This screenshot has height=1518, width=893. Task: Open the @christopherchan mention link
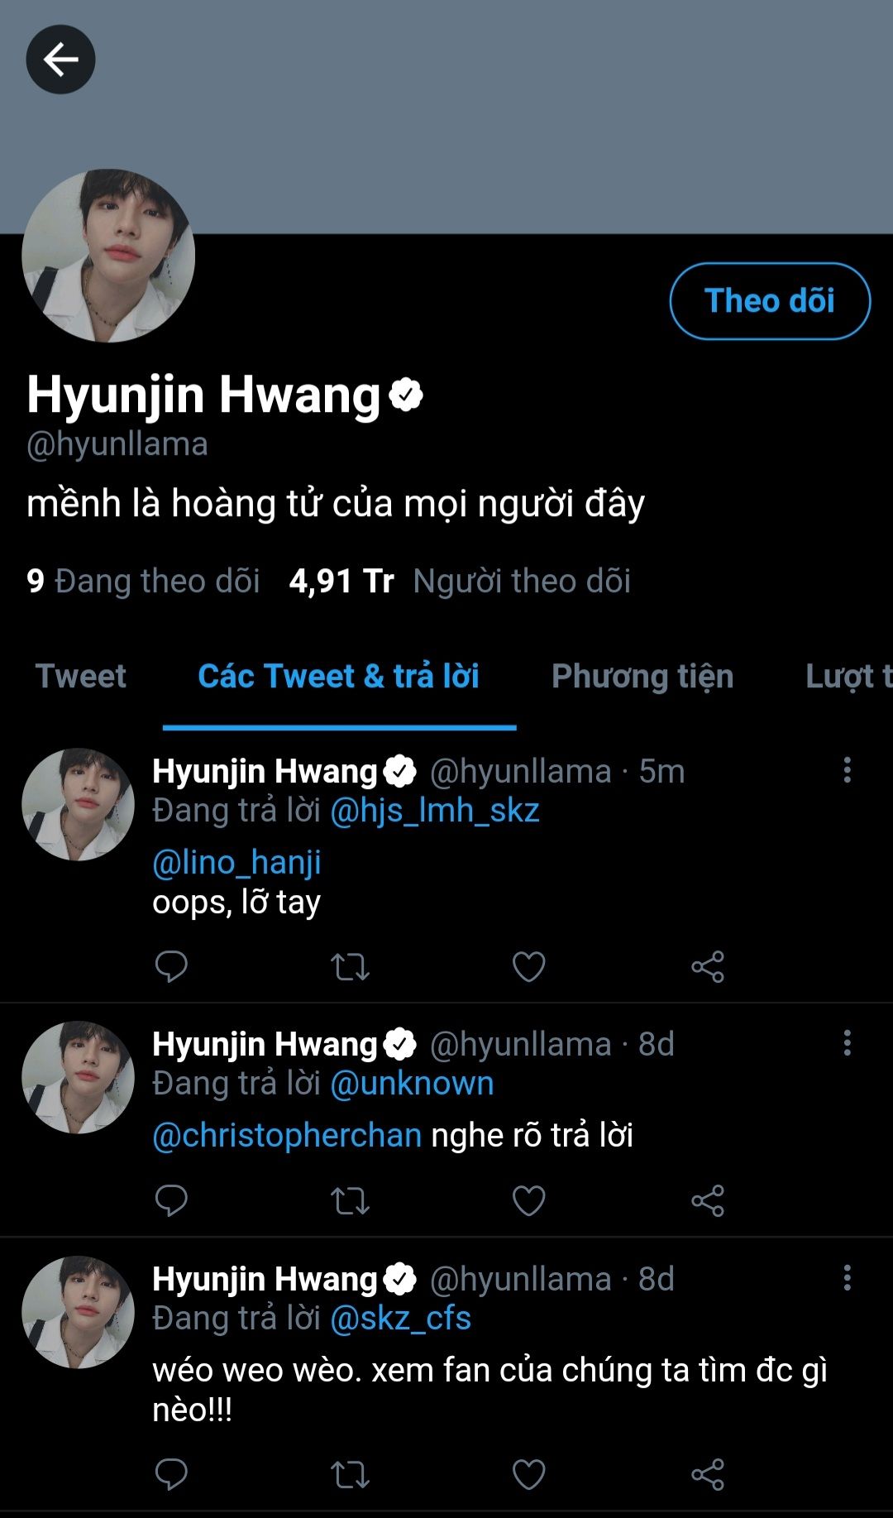pyautogui.click(x=287, y=1135)
